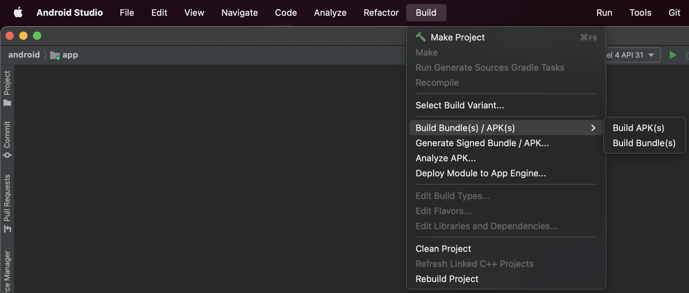Select Build APK(s) in submenu
Screen dimensions: 689x293
(x=645, y=128)
